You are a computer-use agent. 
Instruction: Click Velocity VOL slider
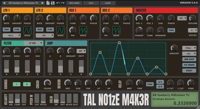pos(11,98)
